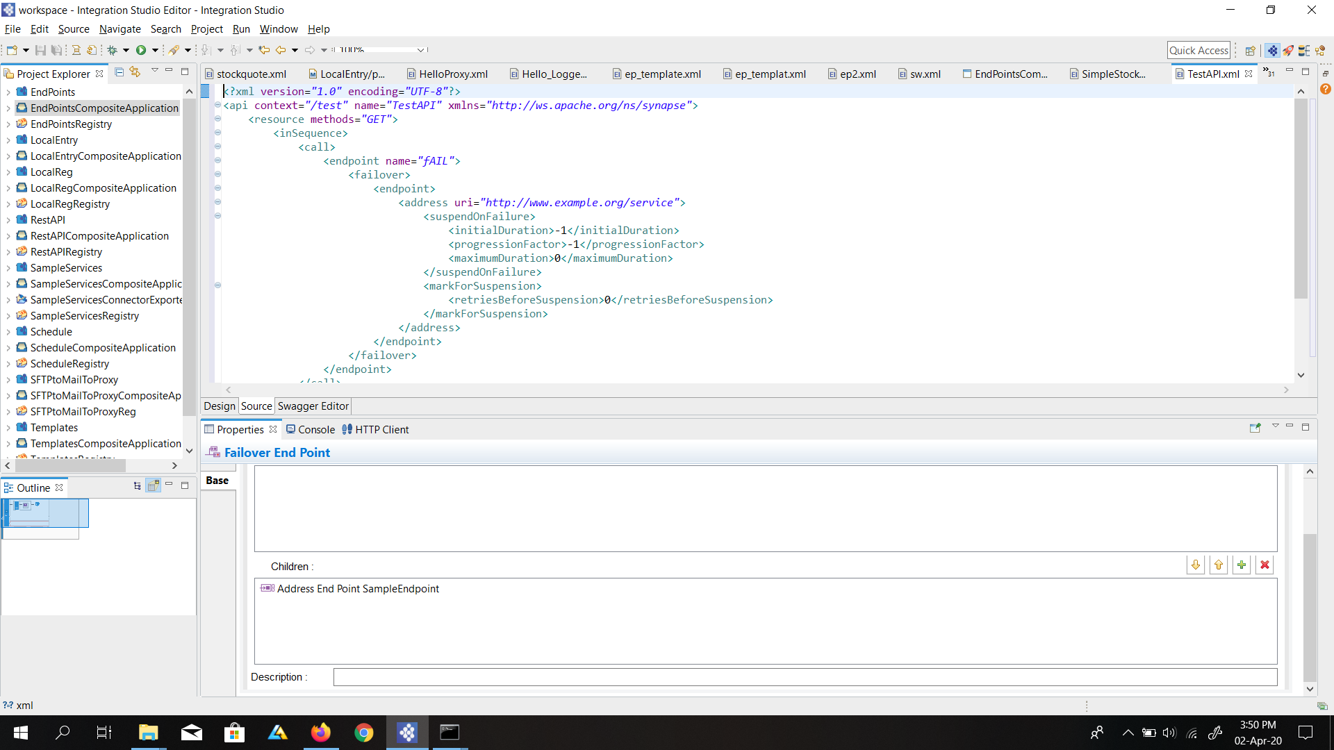
Task: Click the Save All toolbar icon
Action: (x=57, y=50)
